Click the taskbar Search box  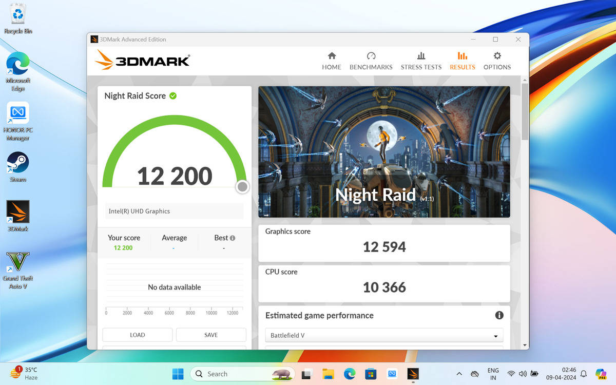242,374
